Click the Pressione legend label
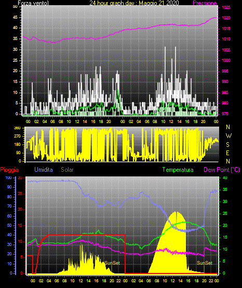The width and height of the screenshot is (242, 288). coord(205,3)
